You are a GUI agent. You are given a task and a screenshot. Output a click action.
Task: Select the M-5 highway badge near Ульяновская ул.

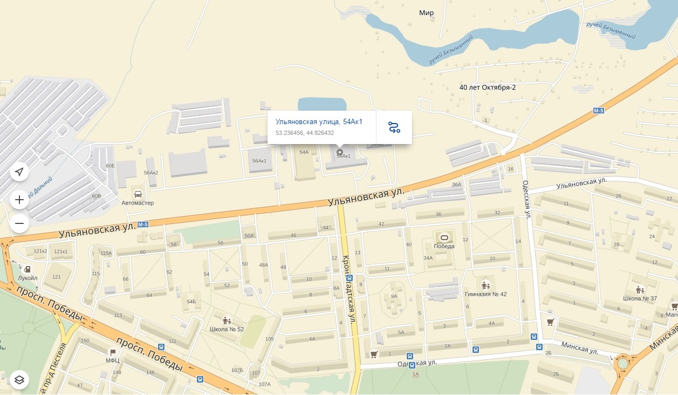click(x=142, y=224)
